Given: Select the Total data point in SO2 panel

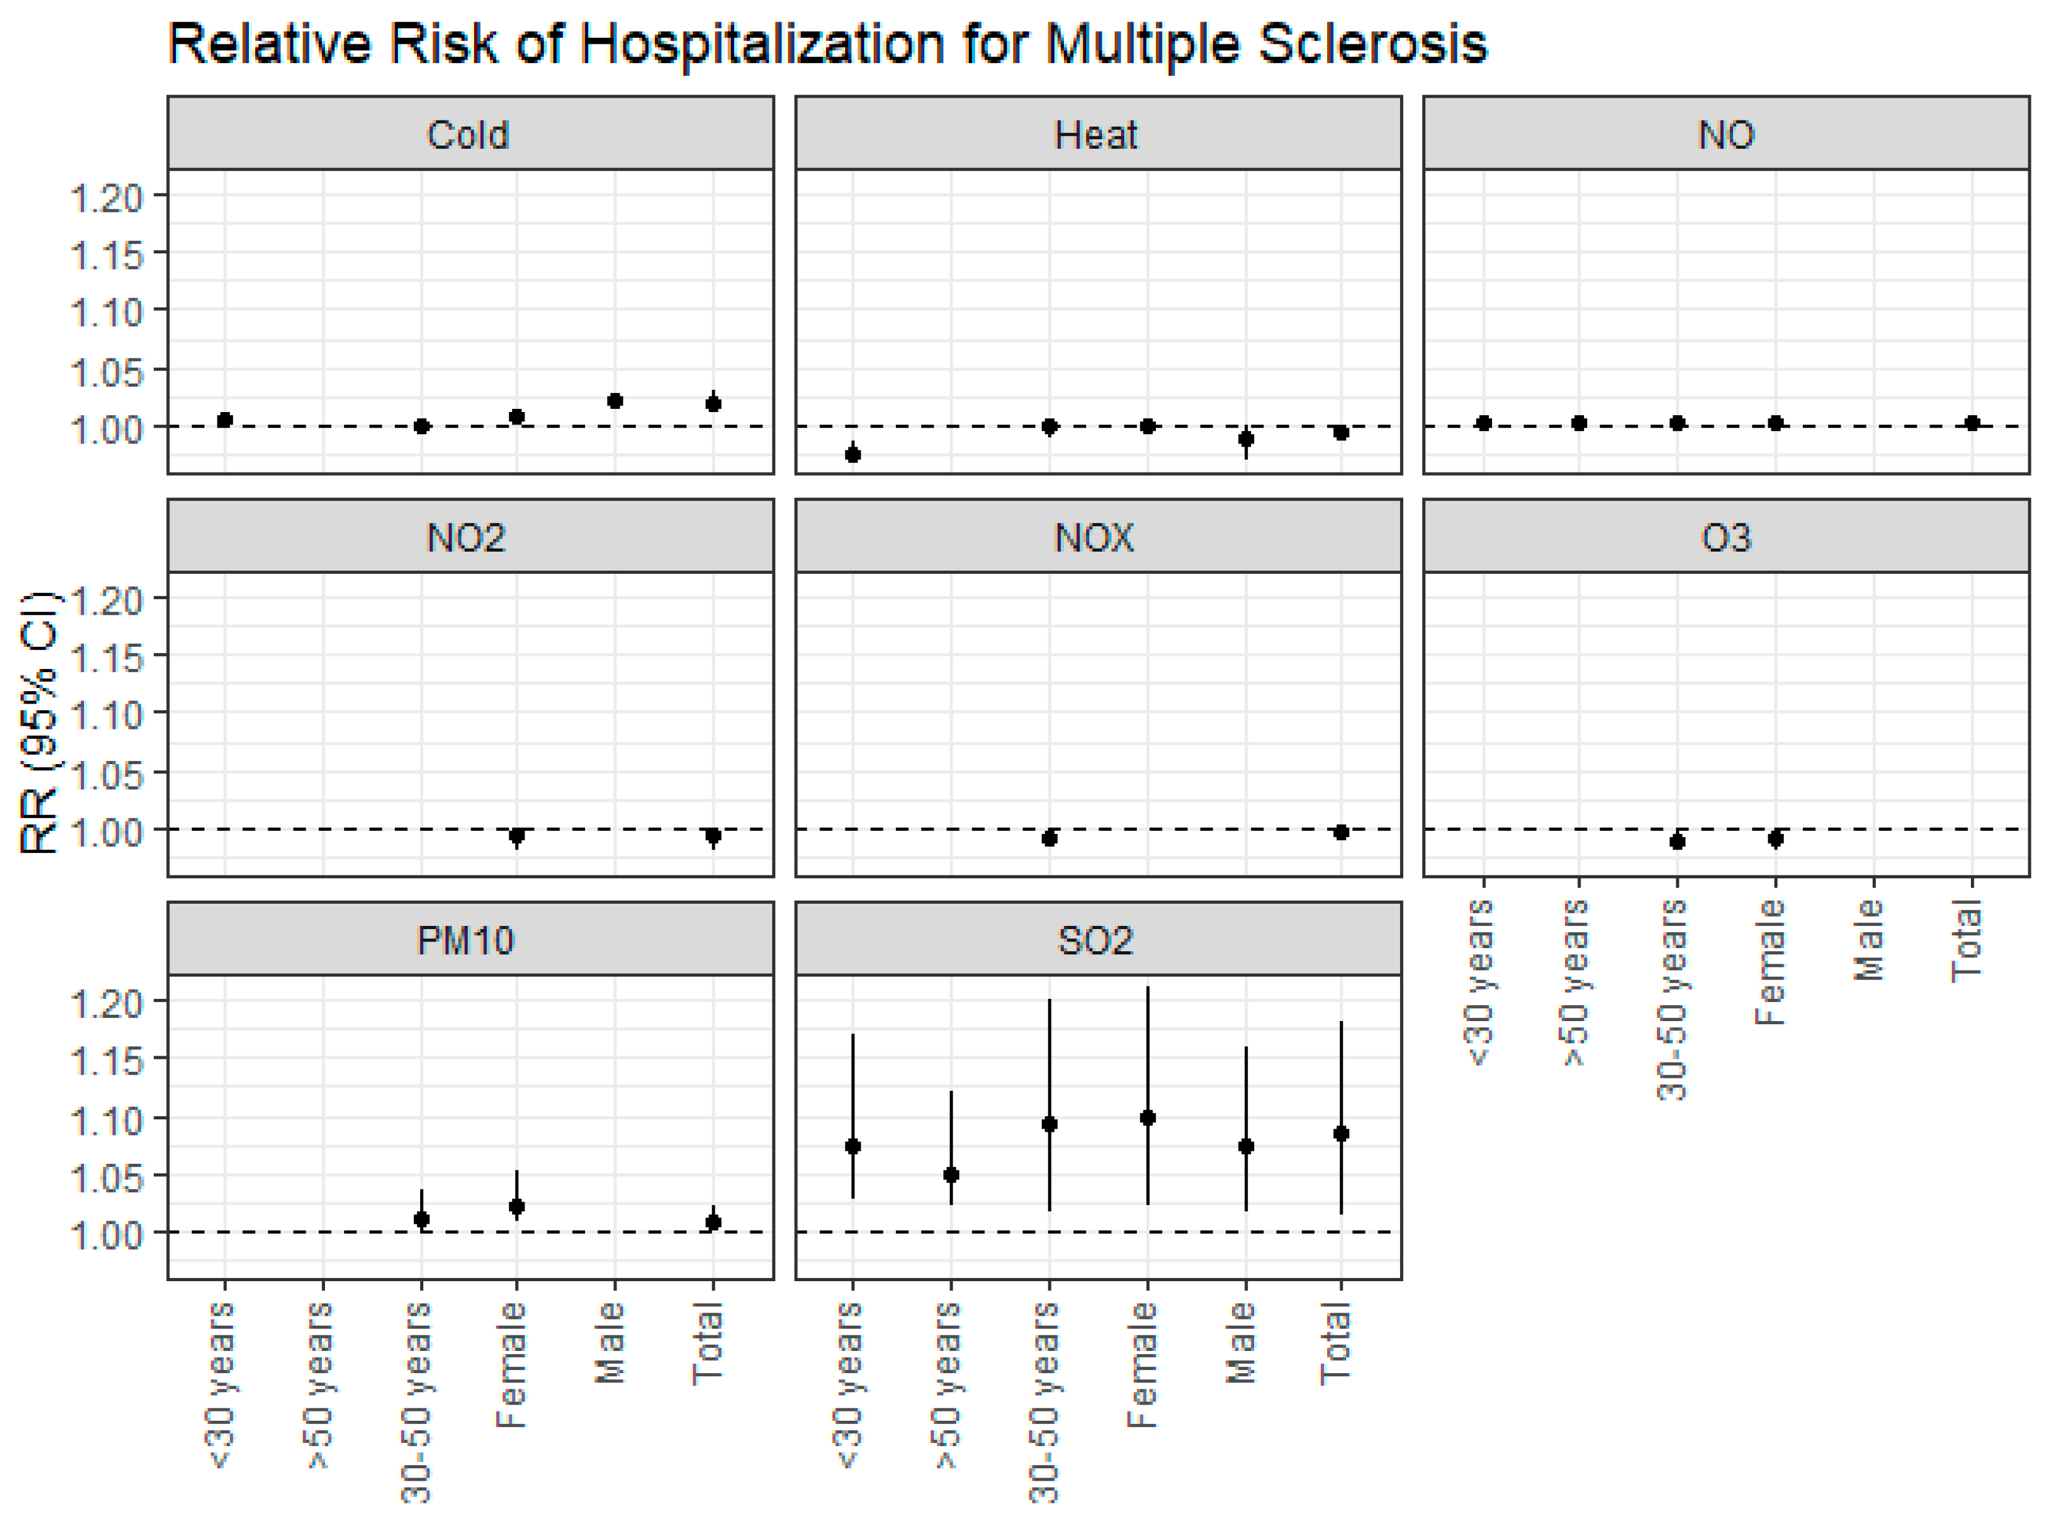Looking at the screenshot, I should 1340,1134.
